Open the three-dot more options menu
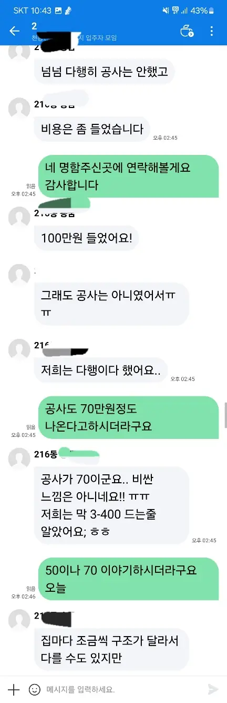This screenshot has width=227, height=703. [x=212, y=31]
